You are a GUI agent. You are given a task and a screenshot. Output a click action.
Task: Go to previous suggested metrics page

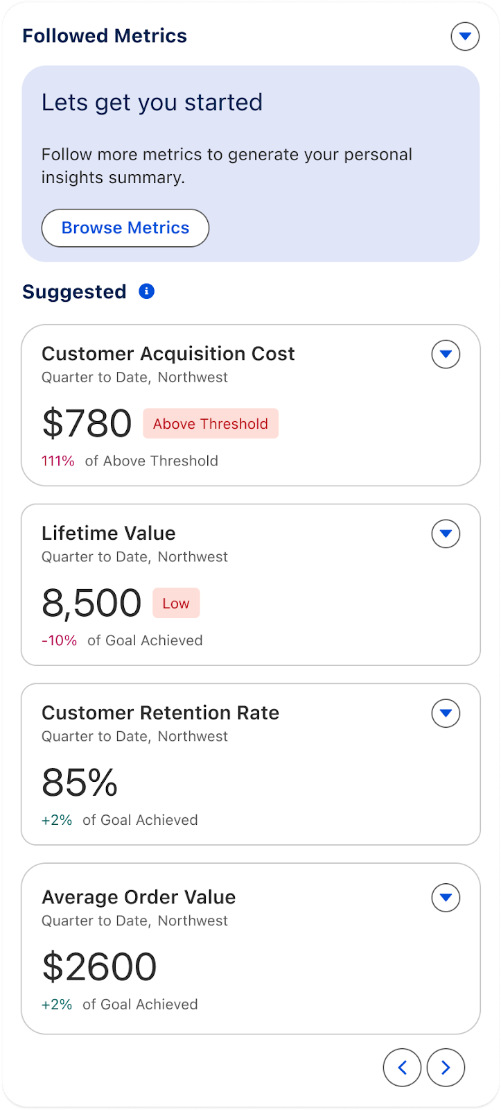point(402,1067)
